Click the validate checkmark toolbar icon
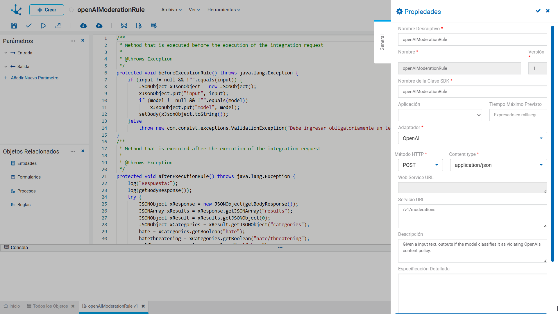The image size is (558, 314). pos(28,26)
